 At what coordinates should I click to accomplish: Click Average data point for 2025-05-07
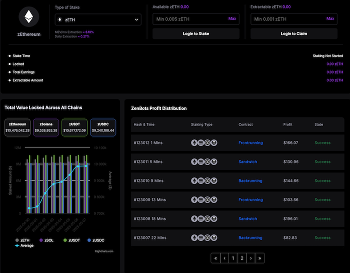(86, 166)
